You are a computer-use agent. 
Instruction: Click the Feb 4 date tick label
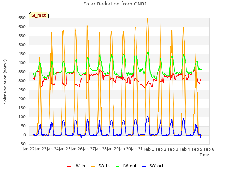185,149
